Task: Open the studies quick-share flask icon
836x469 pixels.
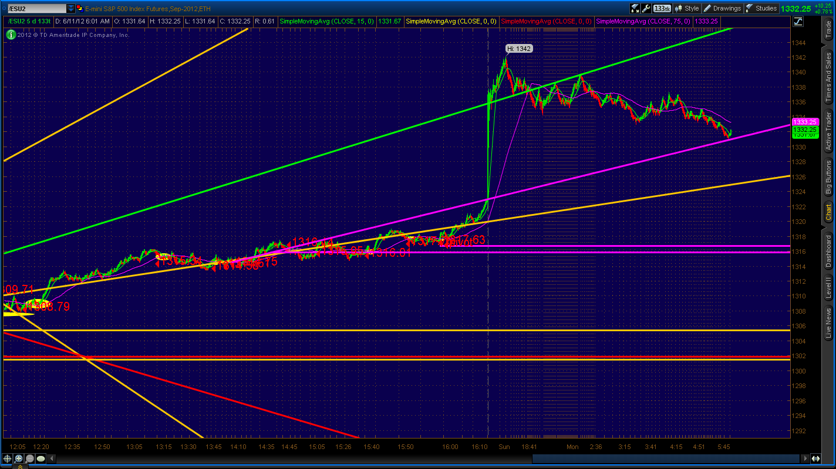Action: click(x=635, y=8)
